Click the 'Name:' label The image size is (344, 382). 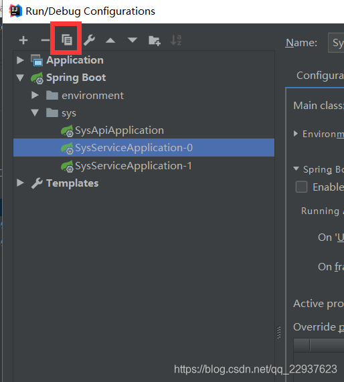(301, 43)
